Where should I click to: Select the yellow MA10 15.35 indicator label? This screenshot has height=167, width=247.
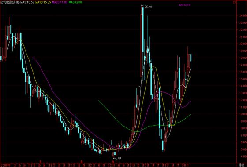coord(43,2)
